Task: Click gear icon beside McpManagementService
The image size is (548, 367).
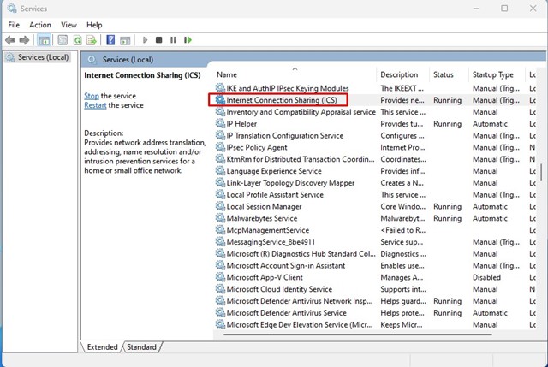Action: coord(220,230)
